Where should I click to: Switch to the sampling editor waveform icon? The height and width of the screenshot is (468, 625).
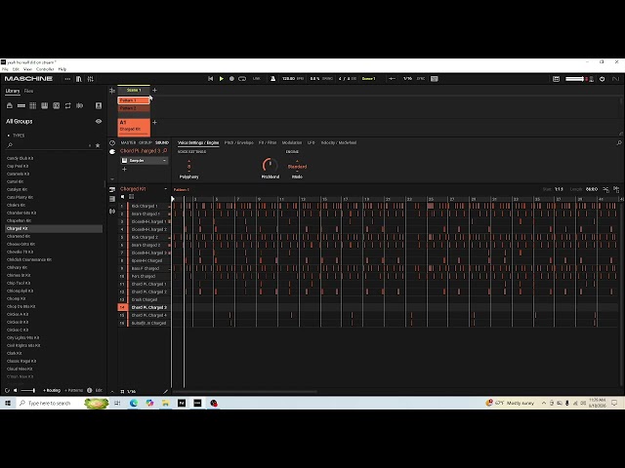(112, 212)
